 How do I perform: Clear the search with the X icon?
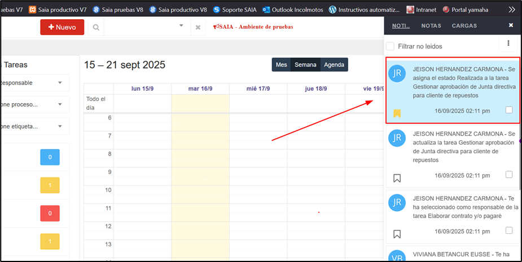pyautogui.click(x=198, y=27)
